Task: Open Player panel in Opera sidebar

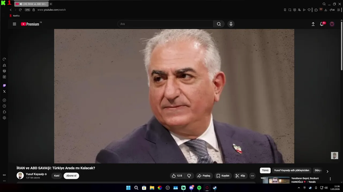Action: pos(4,100)
